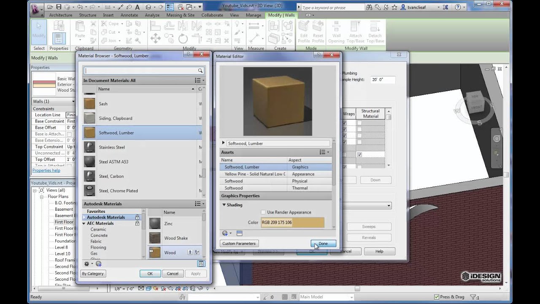Open the Structure ribbon tab

point(88,15)
